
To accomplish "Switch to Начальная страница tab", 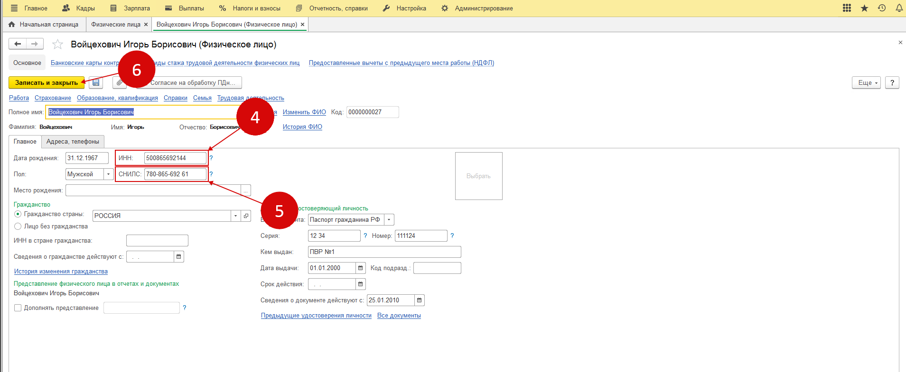I will click(44, 24).
